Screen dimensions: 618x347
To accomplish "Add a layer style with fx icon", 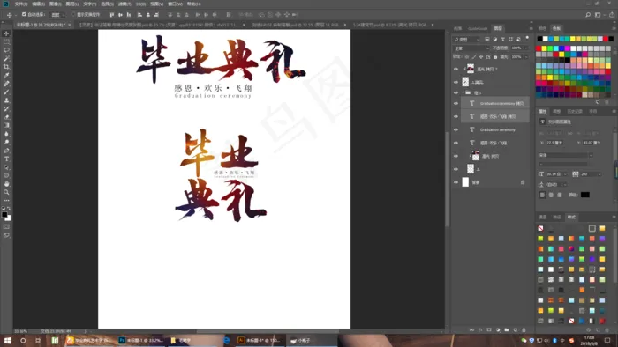I will (x=480, y=329).
